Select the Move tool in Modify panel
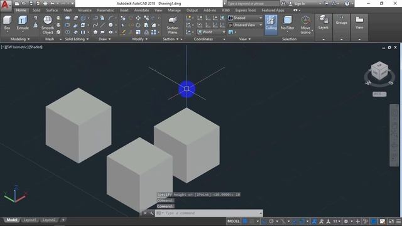This screenshot has width=402, height=226. point(138,18)
